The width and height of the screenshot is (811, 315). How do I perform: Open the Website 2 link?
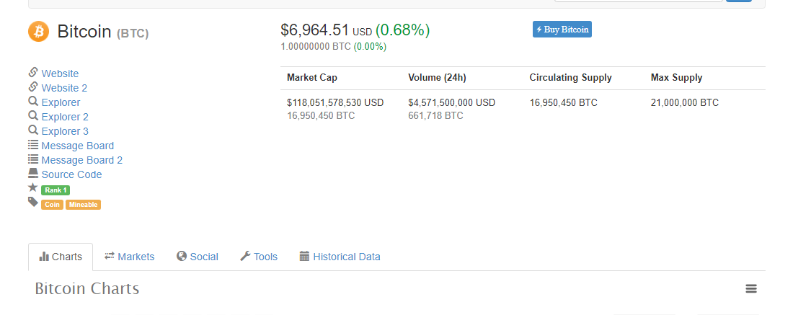(x=64, y=88)
